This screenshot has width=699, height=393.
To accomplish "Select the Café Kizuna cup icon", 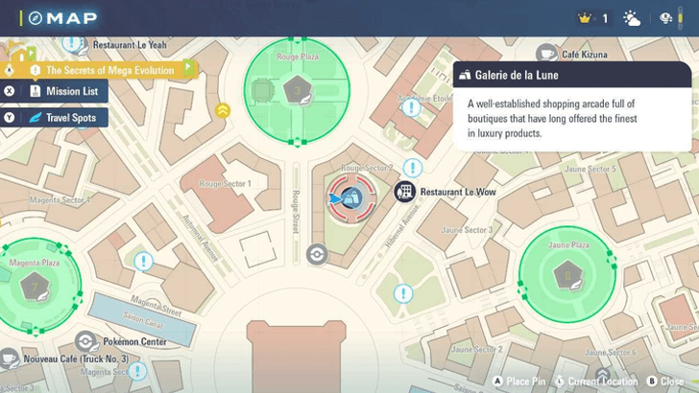I will pyautogui.click(x=546, y=55).
